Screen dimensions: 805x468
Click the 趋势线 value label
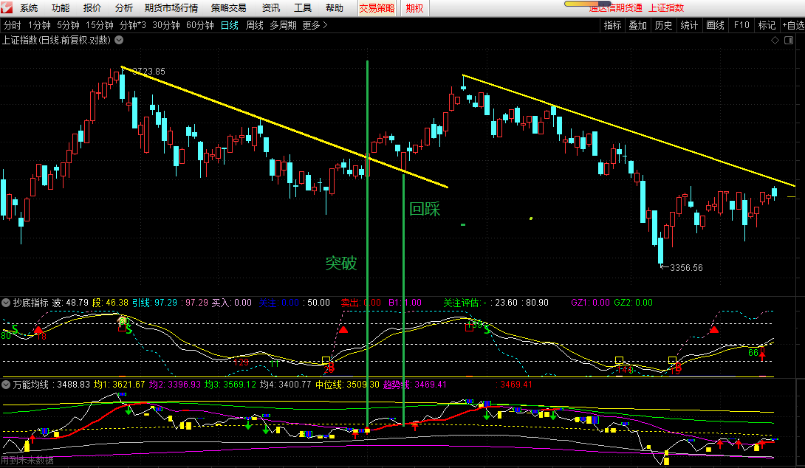tap(415, 385)
